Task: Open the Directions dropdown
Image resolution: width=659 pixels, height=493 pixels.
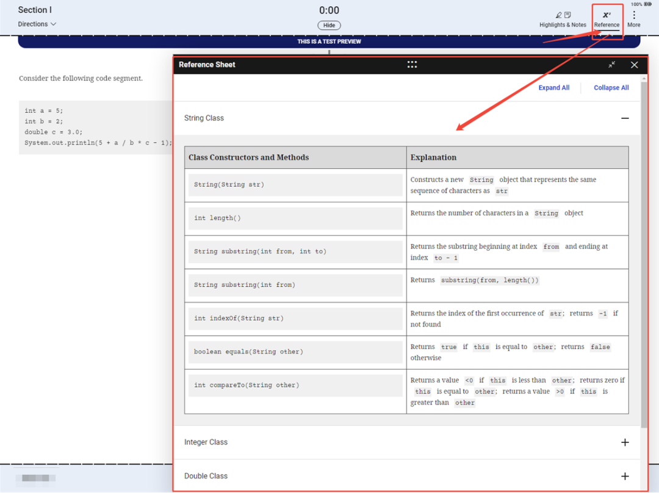Action: 37,24
